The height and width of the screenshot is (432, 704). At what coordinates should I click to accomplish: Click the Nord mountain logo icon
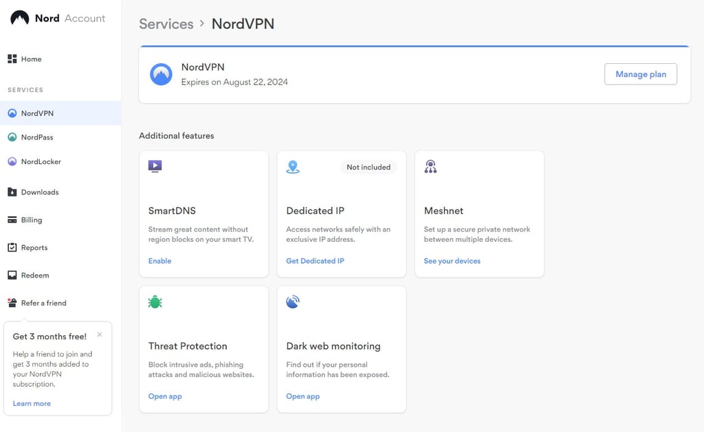(20, 18)
